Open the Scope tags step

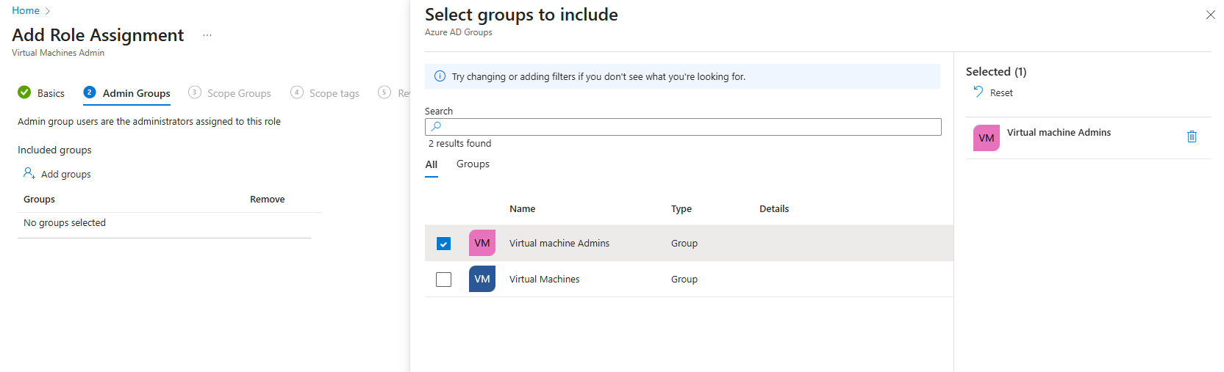coord(334,93)
